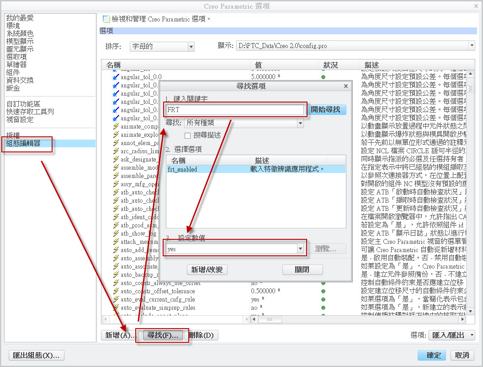Select 組態編輯器 in the left sidebar
Image resolution: width=483 pixels, height=367 pixels.
(23, 143)
